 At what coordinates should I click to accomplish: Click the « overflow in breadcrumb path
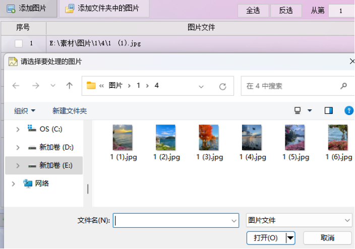tap(101, 86)
